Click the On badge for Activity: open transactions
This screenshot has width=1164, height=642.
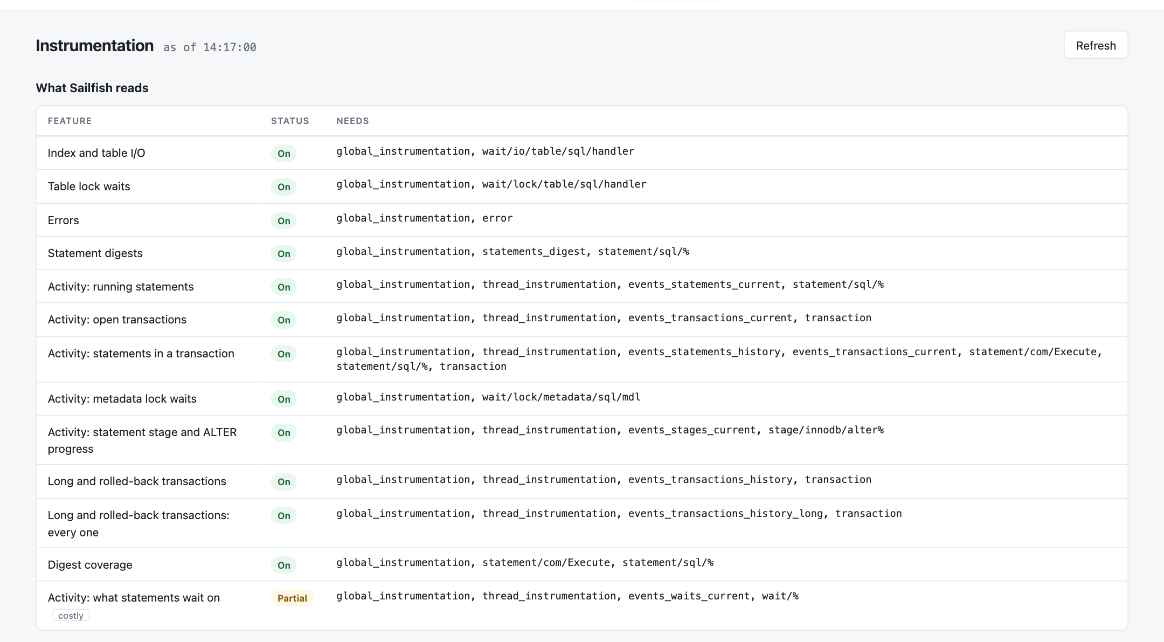coord(284,320)
